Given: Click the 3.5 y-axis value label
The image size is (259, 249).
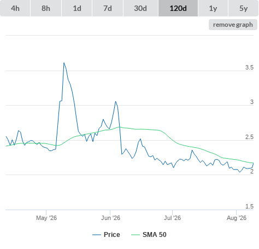Looking at the screenshot, I should point(249,67).
